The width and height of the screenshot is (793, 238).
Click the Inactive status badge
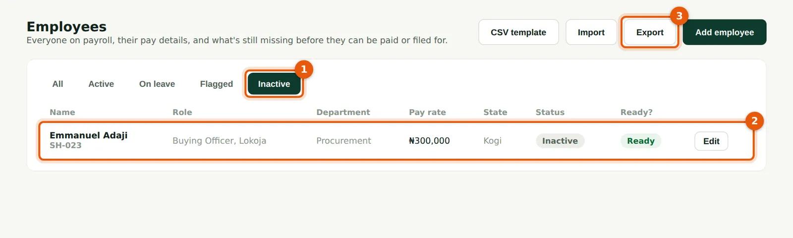coord(560,141)
